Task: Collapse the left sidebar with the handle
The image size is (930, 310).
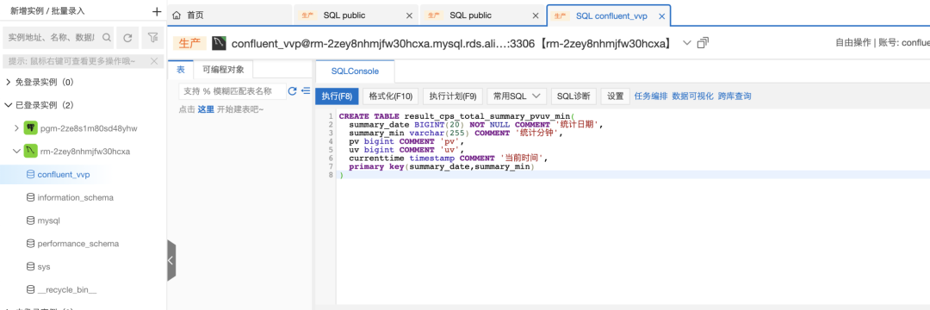Action: point(170,259)
